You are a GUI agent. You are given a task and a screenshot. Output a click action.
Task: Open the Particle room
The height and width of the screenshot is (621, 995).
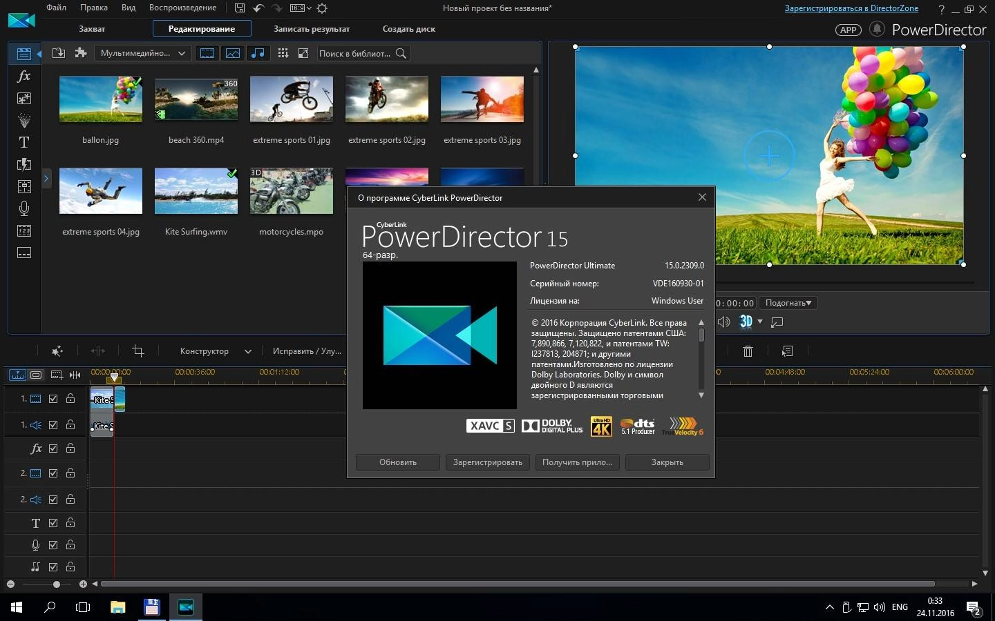pos(24,120)
